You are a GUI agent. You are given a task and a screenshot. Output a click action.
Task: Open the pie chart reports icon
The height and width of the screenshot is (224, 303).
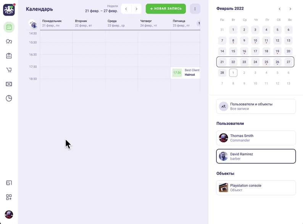(x=9, y=98)
